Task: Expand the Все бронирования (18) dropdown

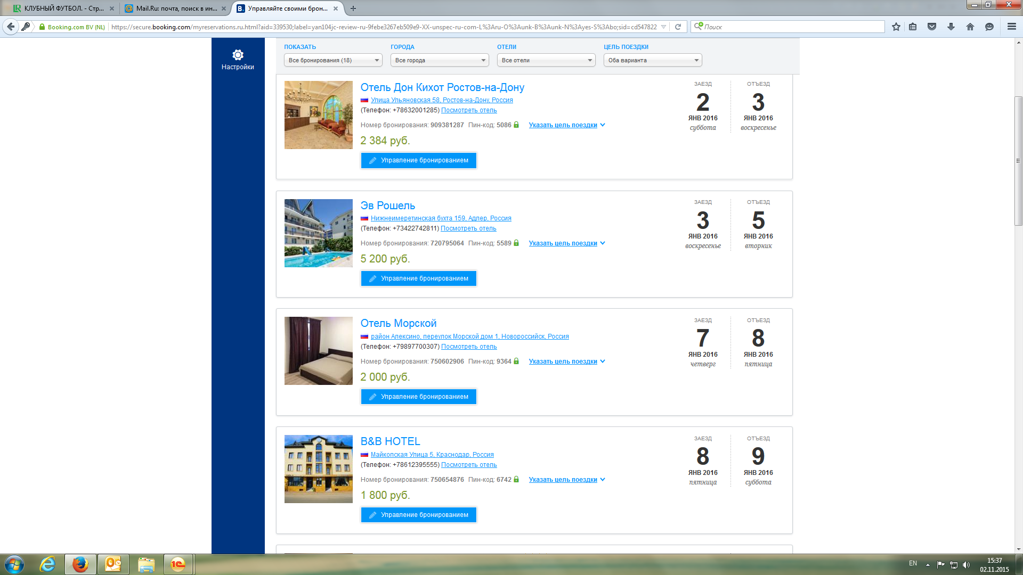Action: tap(333, 60)
